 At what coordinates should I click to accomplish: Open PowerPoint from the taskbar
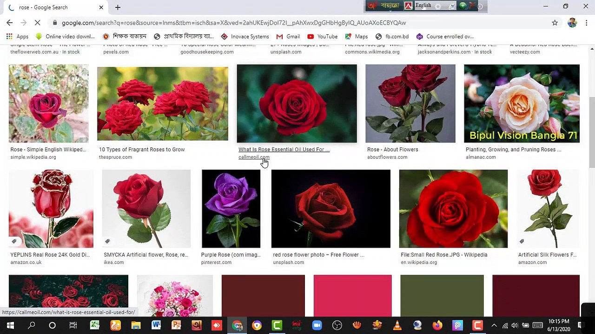point(176,325)
